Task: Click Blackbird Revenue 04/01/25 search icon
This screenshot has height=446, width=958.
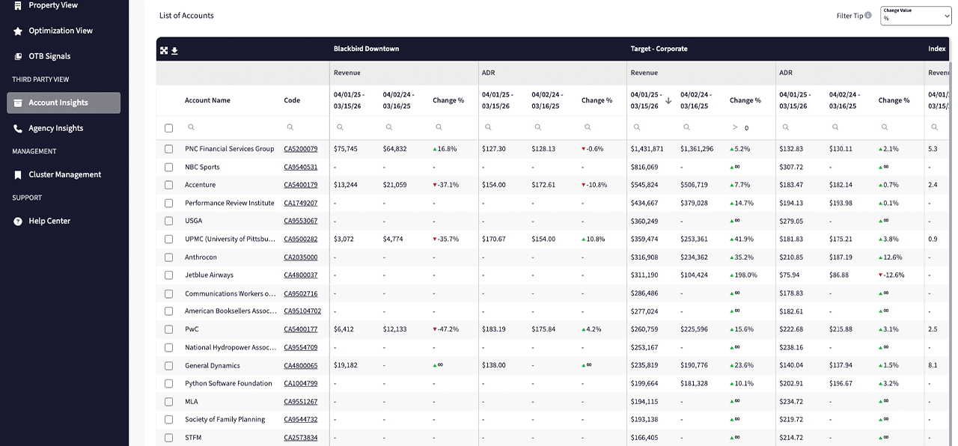Action: tap(340, 127)
